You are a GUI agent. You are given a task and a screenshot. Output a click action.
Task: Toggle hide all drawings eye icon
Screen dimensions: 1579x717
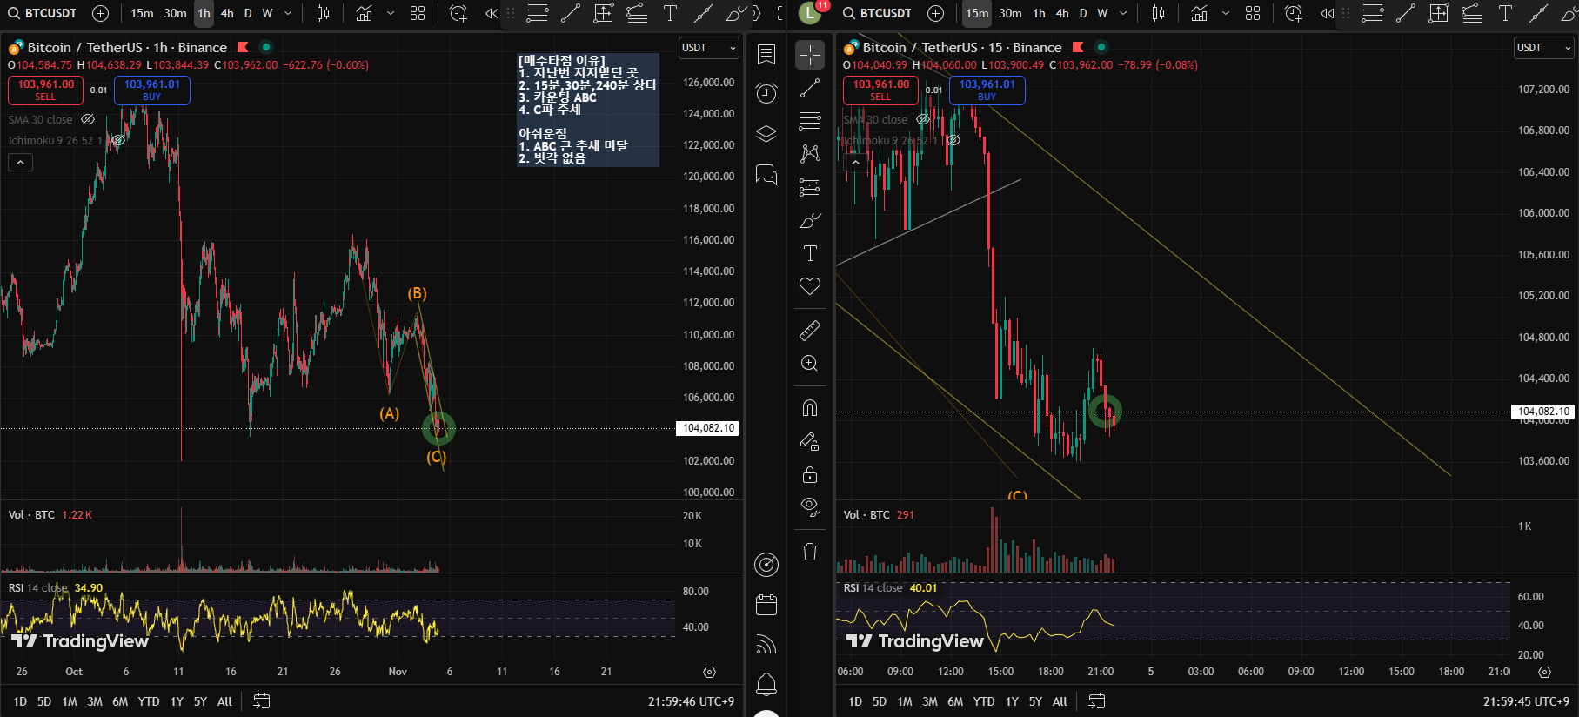(810, 507)
